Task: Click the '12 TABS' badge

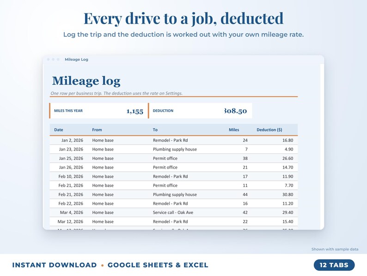Action: [x=334, y=265]
